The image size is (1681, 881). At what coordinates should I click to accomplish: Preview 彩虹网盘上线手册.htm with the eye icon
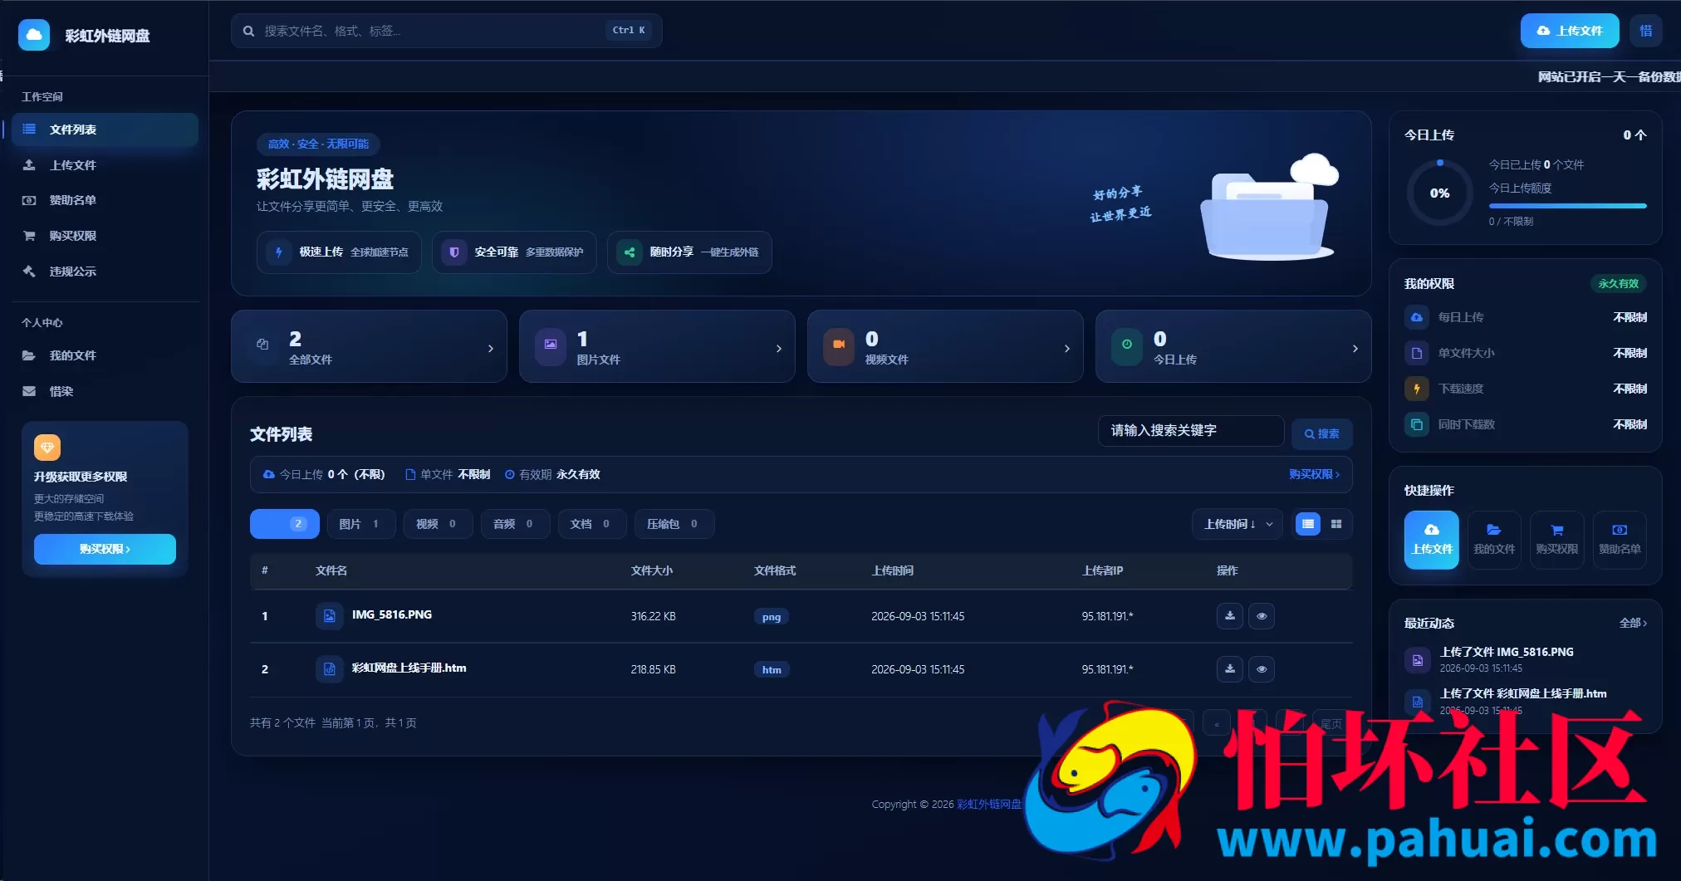click(1262, 669)
